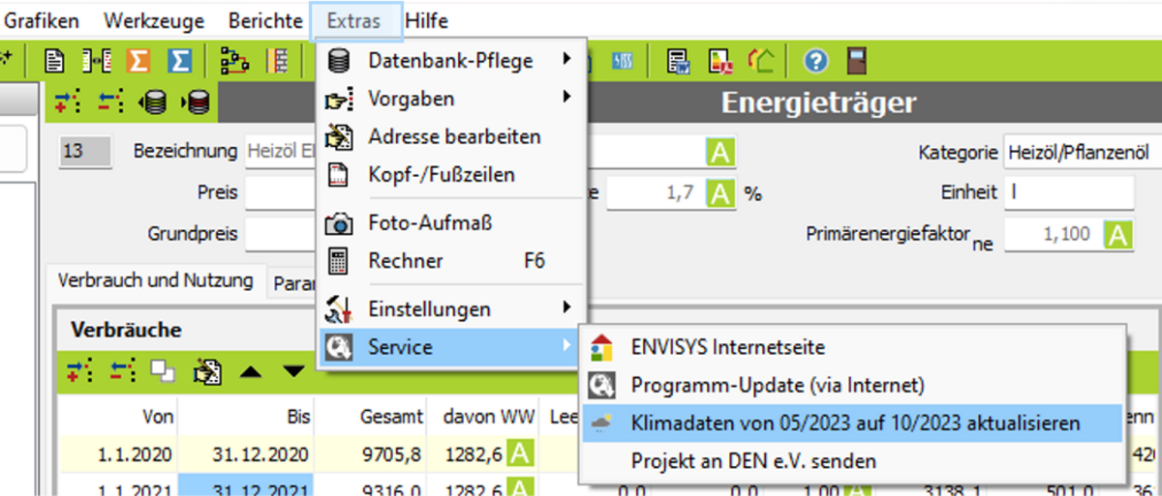Image resolution: width=1162 pixels, height=496 pixels.
Task: Click the wall layers icon in toolbar
Action: click(278, 61)
